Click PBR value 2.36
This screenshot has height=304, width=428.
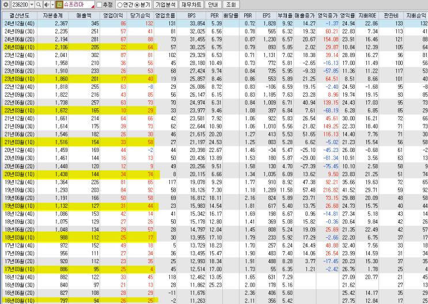coord(250,293)
